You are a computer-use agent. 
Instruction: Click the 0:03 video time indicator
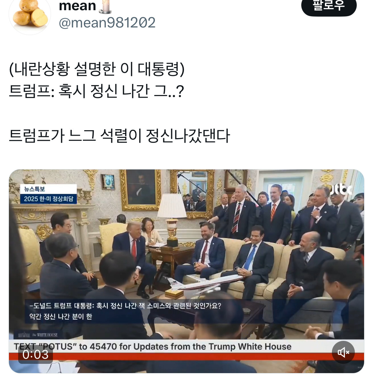pos(35,354)
